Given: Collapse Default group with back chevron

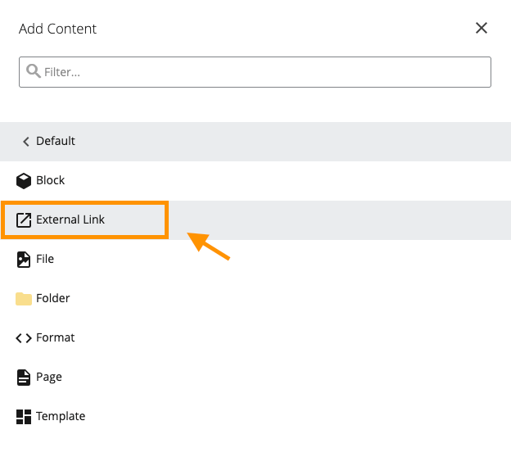Looking at the screenshot, I should point(25,142).
